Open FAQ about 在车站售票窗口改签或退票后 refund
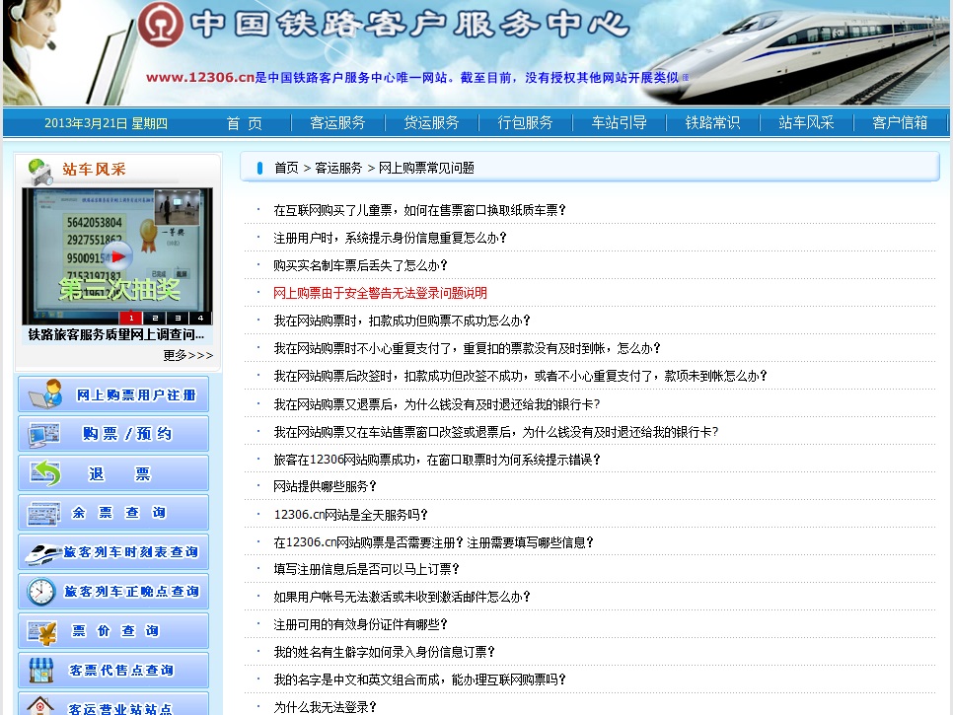The image size is (953, 715). point(496,432)
